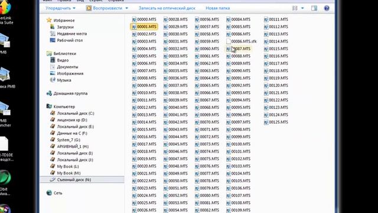Select Домашняя группа in the sidebar
This screenshot has width=378, height=213.
point(70,93)
